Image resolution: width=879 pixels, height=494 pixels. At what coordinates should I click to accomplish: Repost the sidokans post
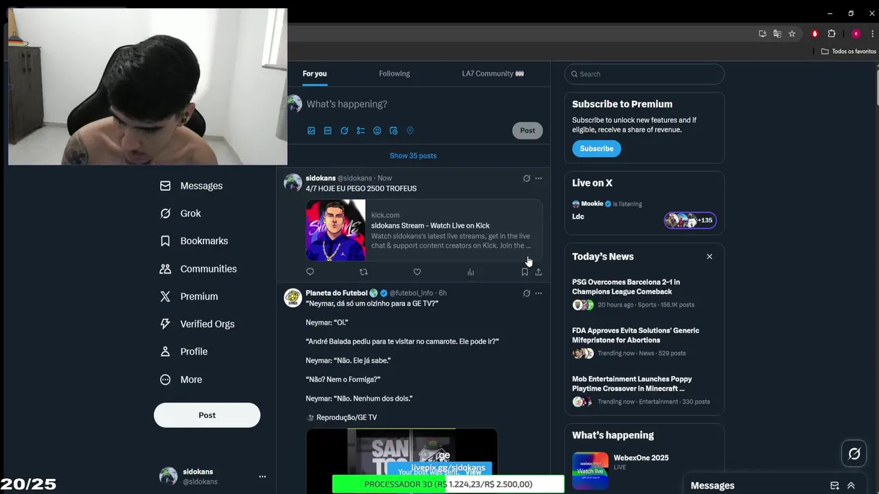click(x=363, y=272)
